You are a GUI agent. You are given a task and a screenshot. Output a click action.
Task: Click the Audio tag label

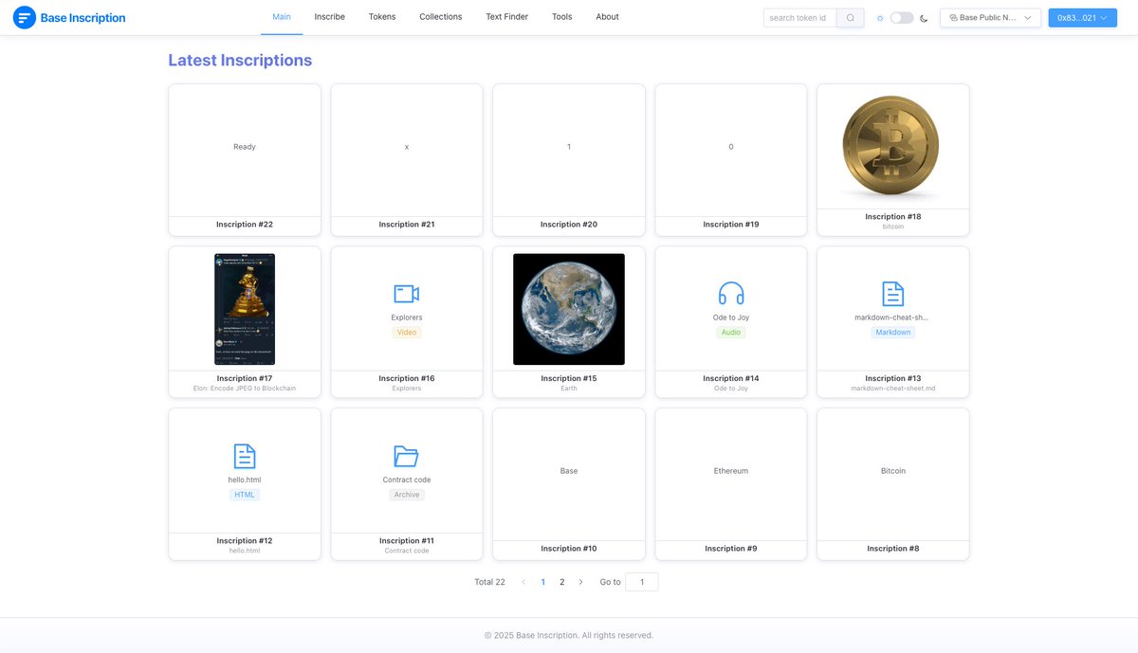point(731,333)
